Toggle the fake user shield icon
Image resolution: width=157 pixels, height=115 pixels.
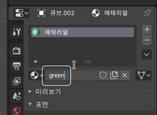103,75
